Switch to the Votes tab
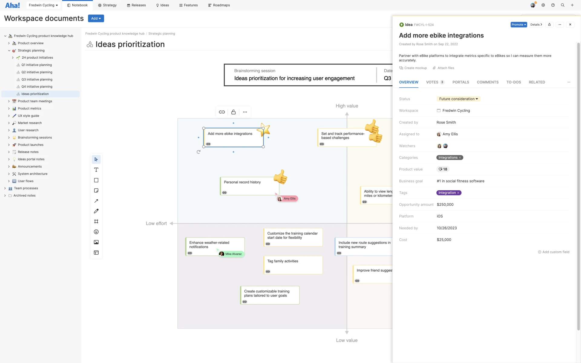 [x=435, y=82]
